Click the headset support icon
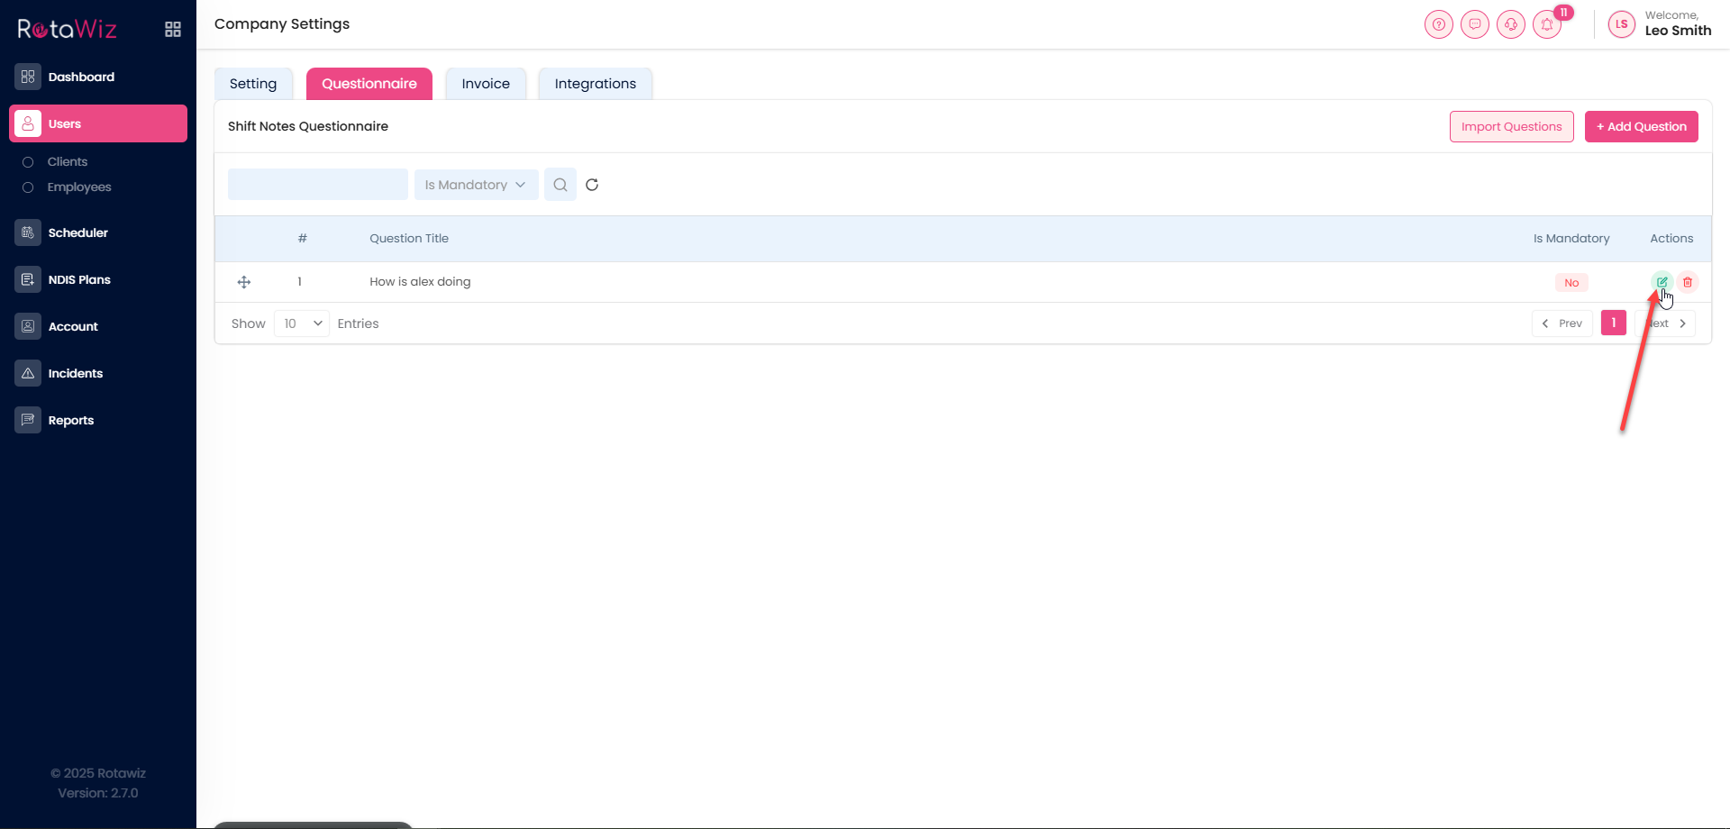The image size is (1730, 829). [x=1510, y=24]
